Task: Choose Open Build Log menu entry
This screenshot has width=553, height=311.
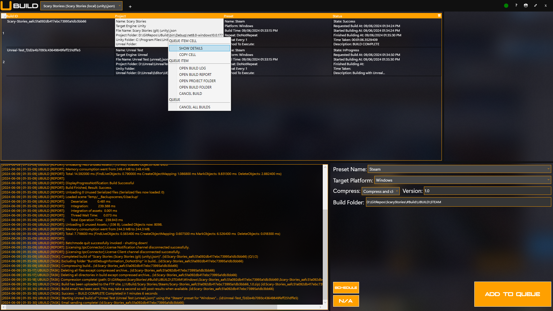Action: click(x=192, y=68)
